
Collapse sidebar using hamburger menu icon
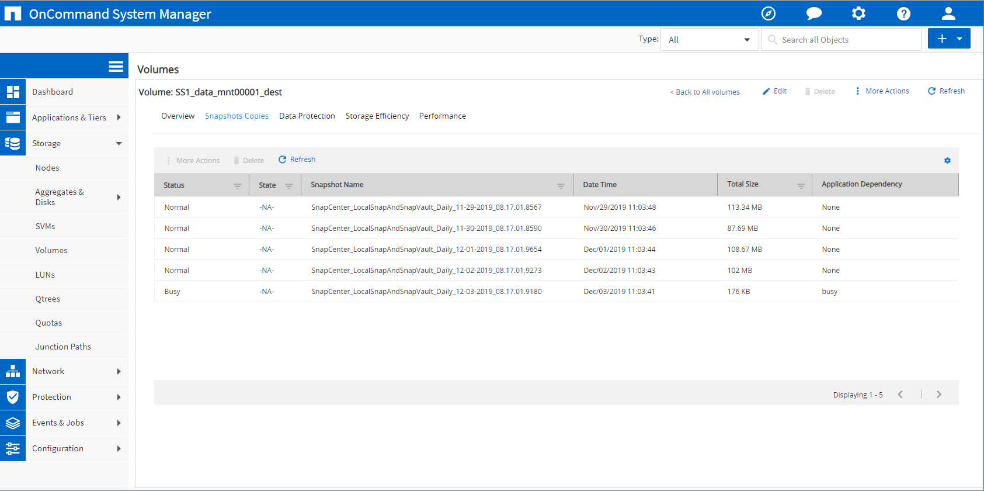[x=116, y=66]
